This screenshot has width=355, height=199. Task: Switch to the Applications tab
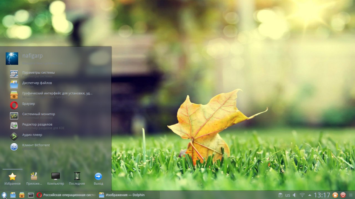34,179
